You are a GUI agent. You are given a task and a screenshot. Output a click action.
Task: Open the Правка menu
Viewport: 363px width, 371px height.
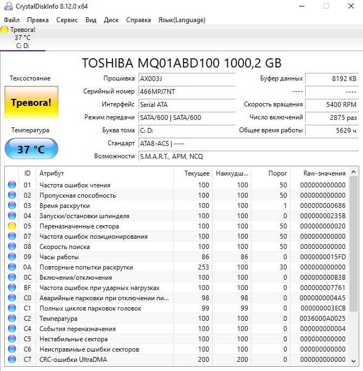click(38, 20)
